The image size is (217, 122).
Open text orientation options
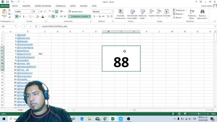(62, 11)
